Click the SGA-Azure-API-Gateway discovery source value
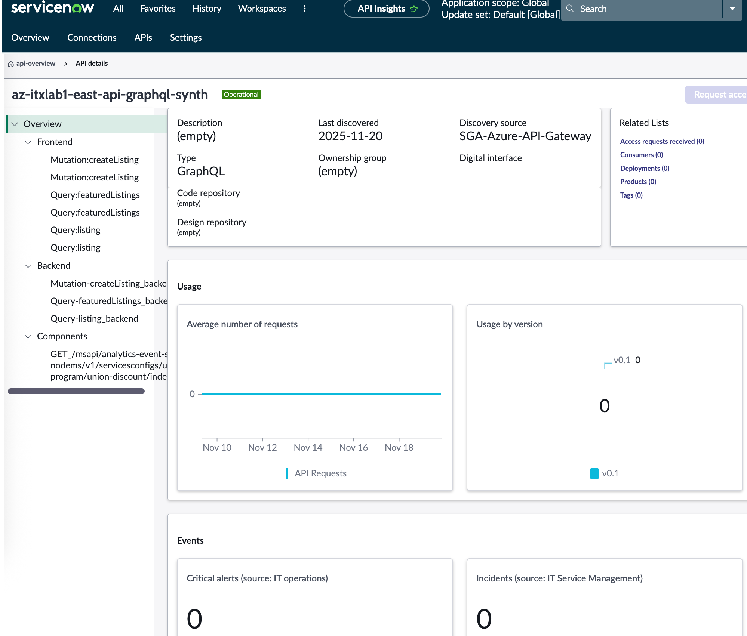This screenshot has height=636, width=747. 525,136
